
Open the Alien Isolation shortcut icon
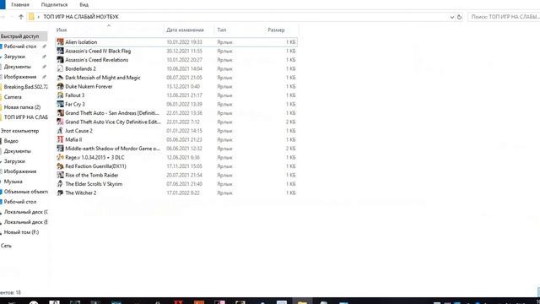60,42
